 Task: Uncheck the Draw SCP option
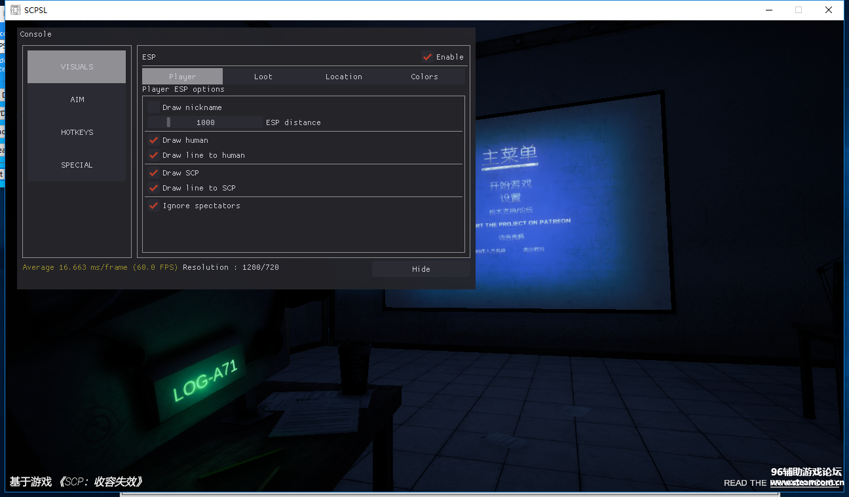153,173
